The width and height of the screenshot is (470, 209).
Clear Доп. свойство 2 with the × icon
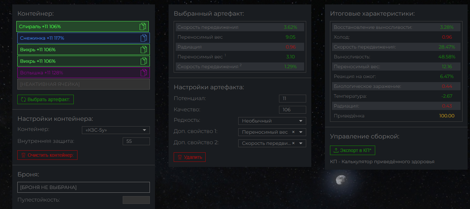[x=293, y=143]
